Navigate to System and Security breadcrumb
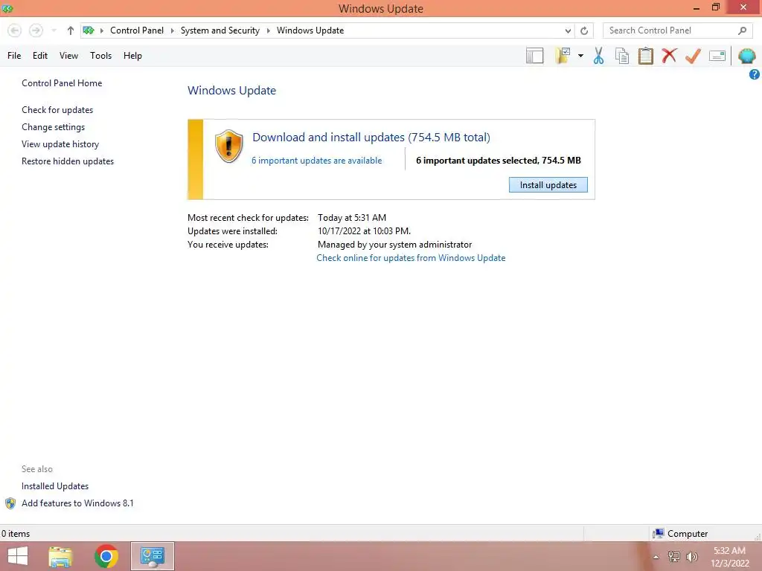This screenshot has height=571, width=762. 220,30
